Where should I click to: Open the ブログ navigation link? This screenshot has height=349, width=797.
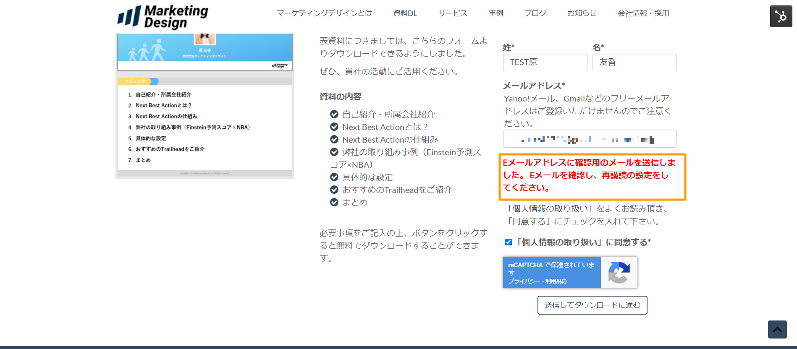coord(535,13)
